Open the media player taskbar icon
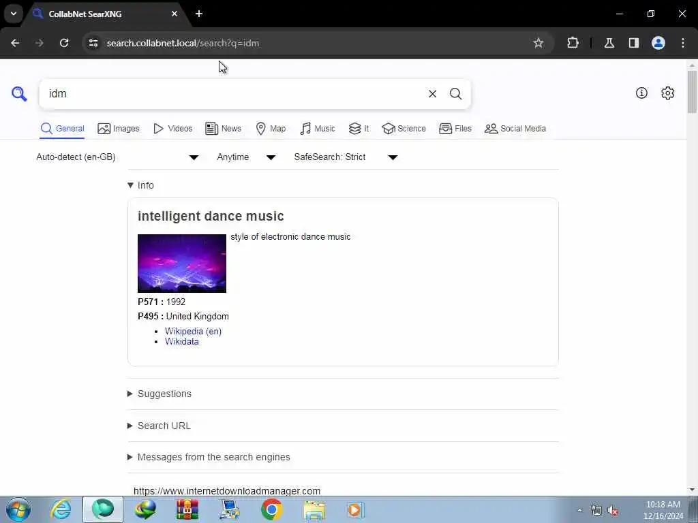698x523 pixels. point(355,509)
